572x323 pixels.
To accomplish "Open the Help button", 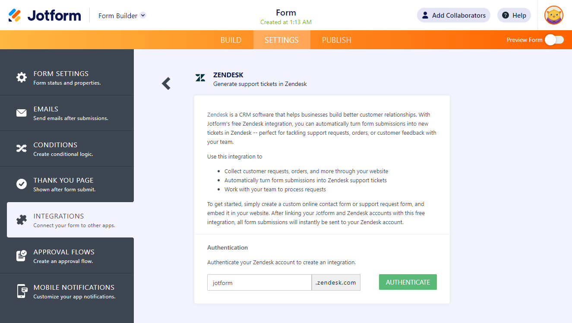I will pos(514,16).
